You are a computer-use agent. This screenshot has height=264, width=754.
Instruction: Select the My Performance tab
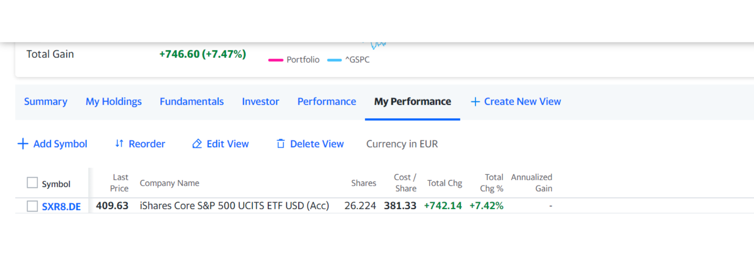(413, 102)
